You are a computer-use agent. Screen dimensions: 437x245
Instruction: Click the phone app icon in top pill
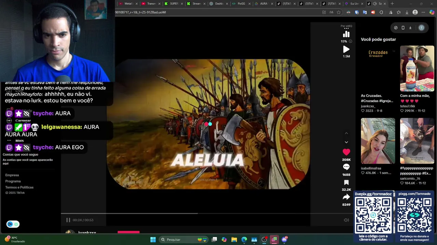pos(403,28)
